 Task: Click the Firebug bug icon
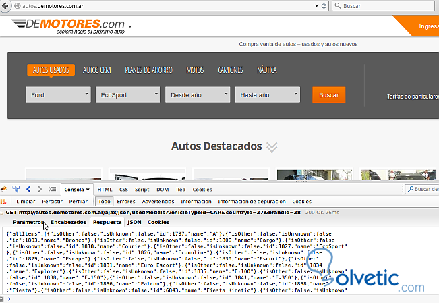click(x=3, y=189)
